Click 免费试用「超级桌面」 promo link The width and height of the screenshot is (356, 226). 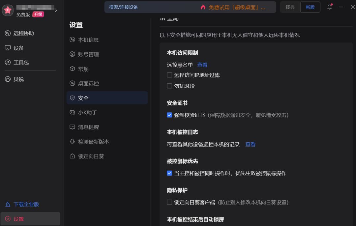(237, 8)
